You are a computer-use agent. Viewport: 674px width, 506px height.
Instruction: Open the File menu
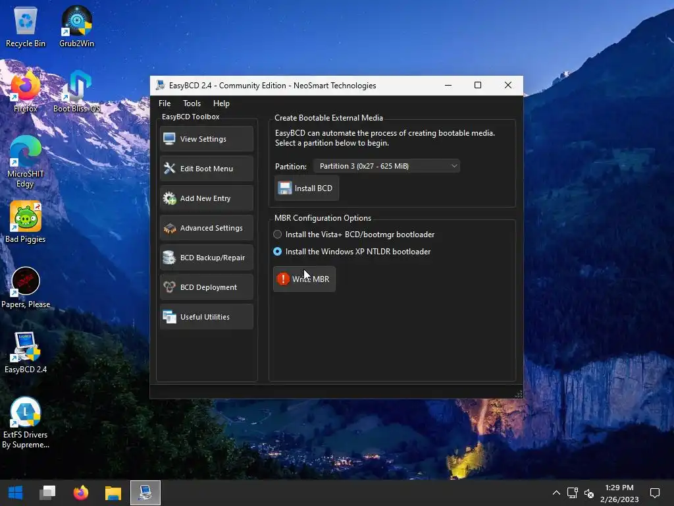click(x=164, y=103)
